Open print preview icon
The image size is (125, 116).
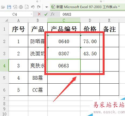[x=27, y=7]
